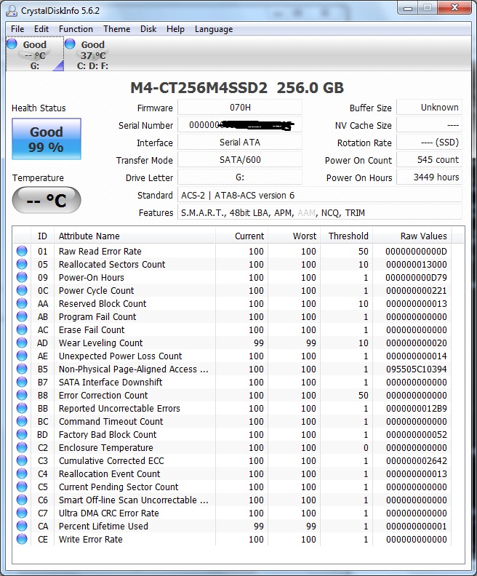
Task: Click the status orb for Write Error Rate
Action: coord(22,539)
